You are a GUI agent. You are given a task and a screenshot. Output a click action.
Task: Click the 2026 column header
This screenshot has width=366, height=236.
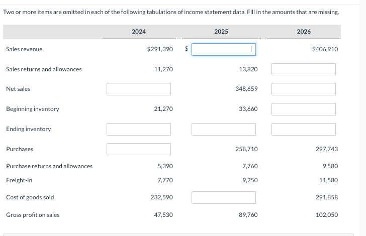click(304, 32)
